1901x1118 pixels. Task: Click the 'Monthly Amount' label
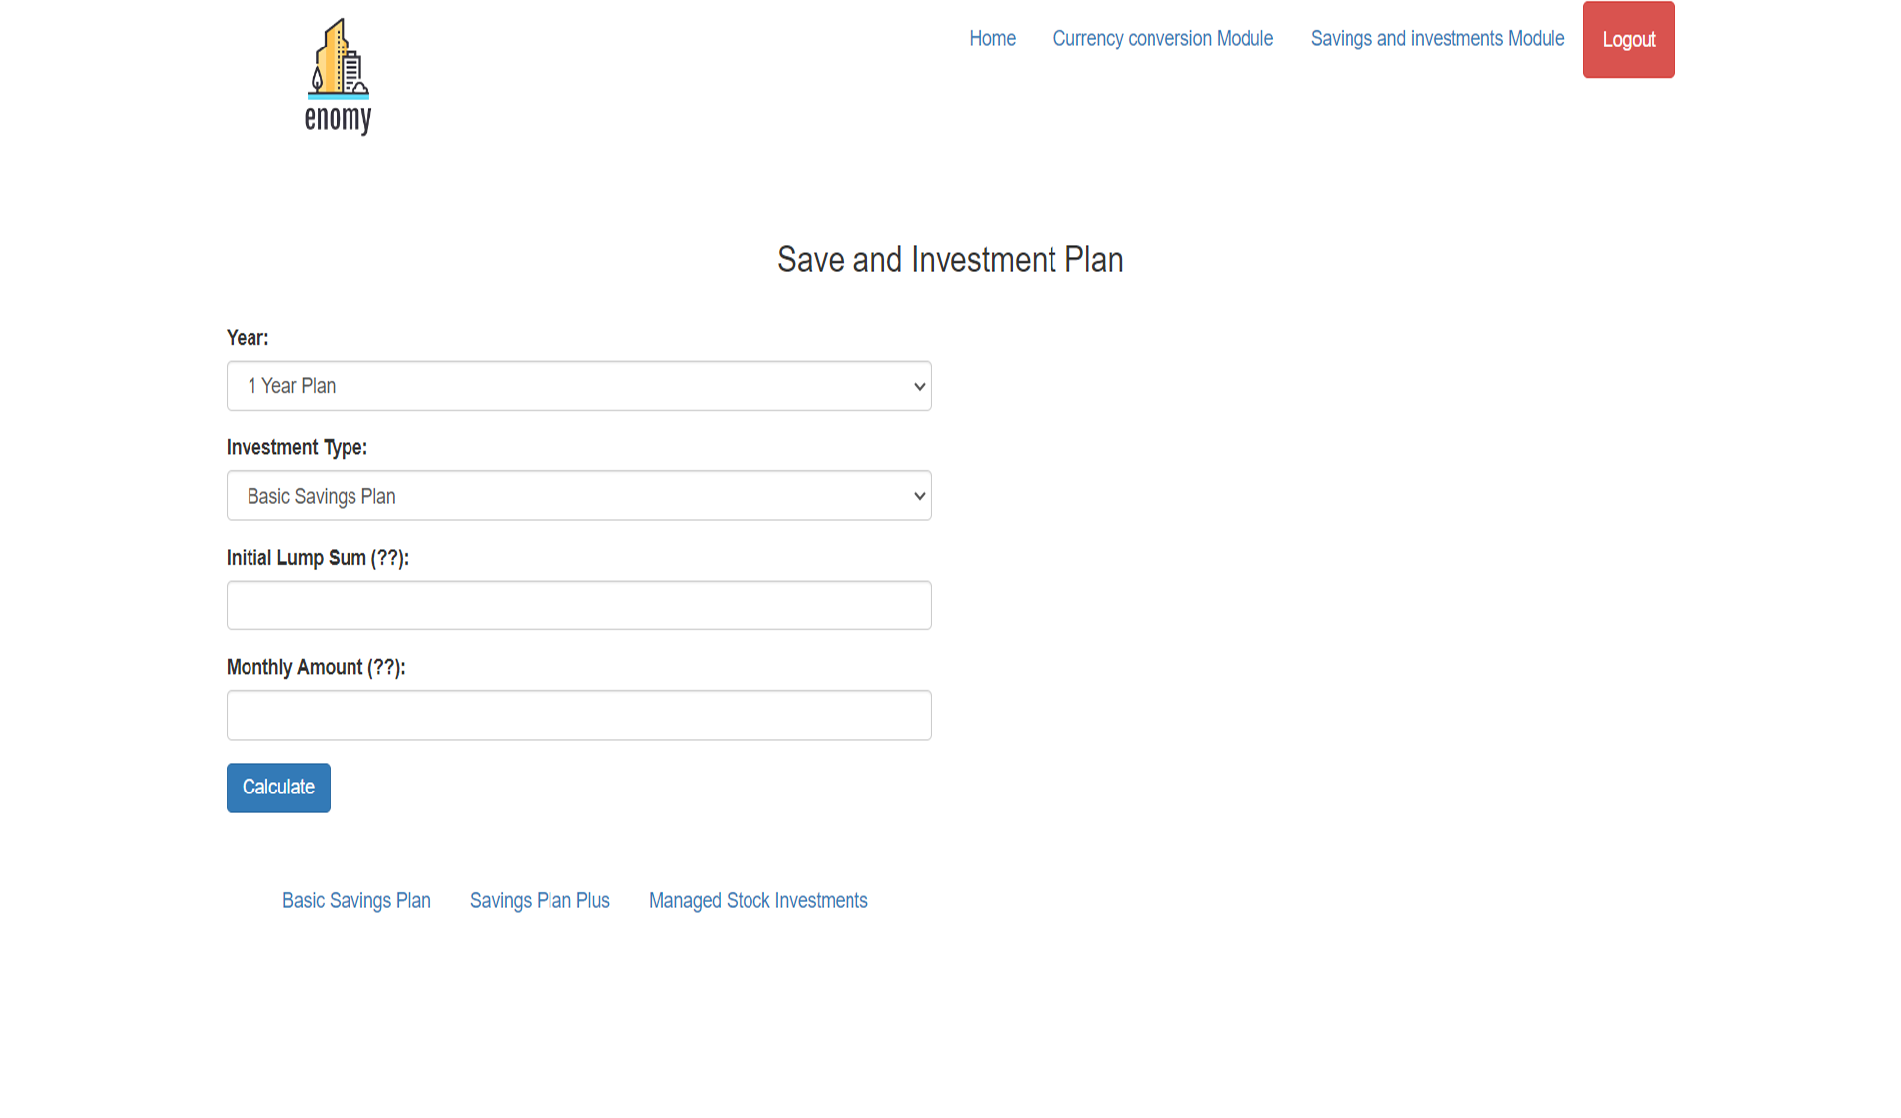click(x=315, y=668)
